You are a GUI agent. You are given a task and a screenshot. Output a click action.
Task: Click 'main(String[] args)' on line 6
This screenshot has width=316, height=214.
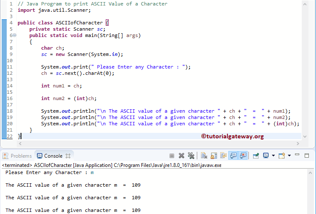point(113,36)
